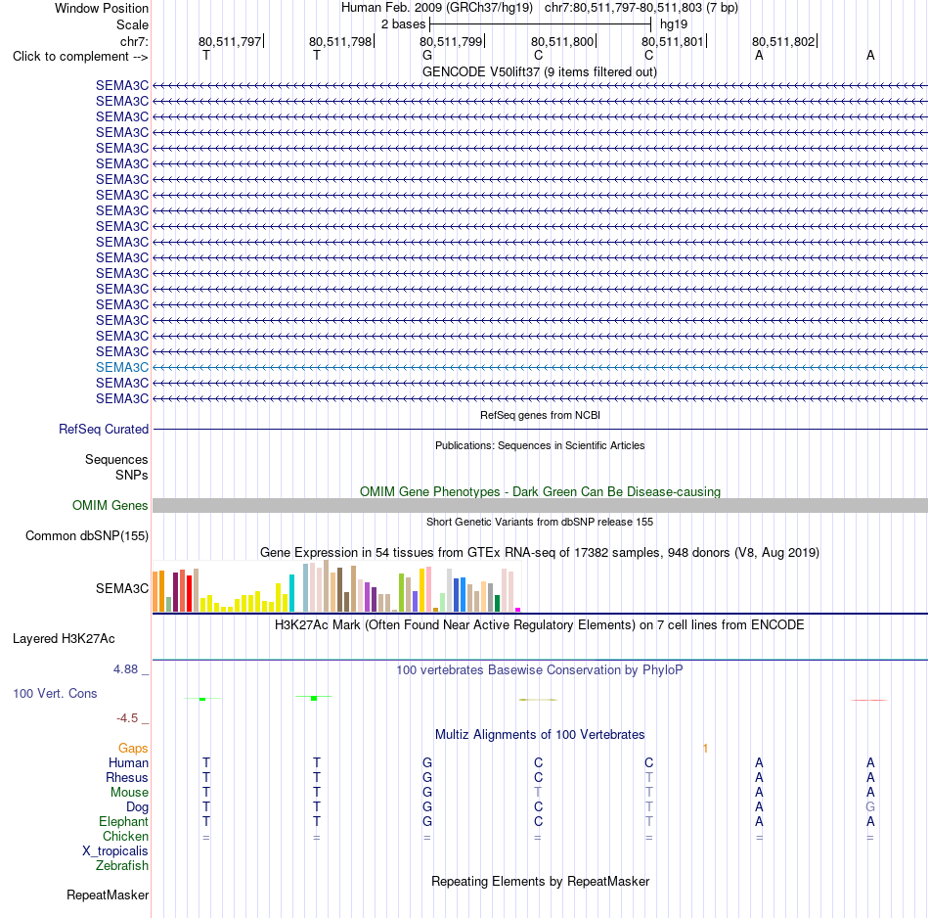
Task: Select the Human alignment row label
Action: click(x=128, y=763)
